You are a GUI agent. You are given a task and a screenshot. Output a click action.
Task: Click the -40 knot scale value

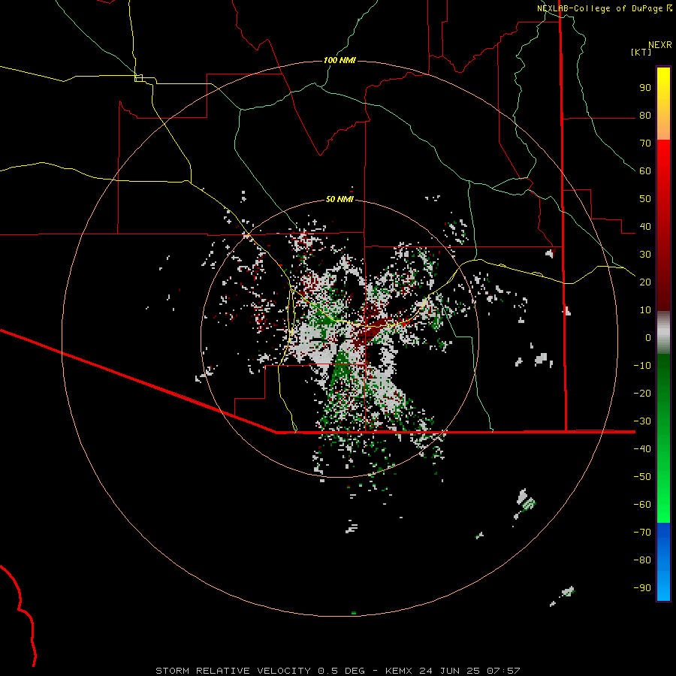(x=642, y=449)
